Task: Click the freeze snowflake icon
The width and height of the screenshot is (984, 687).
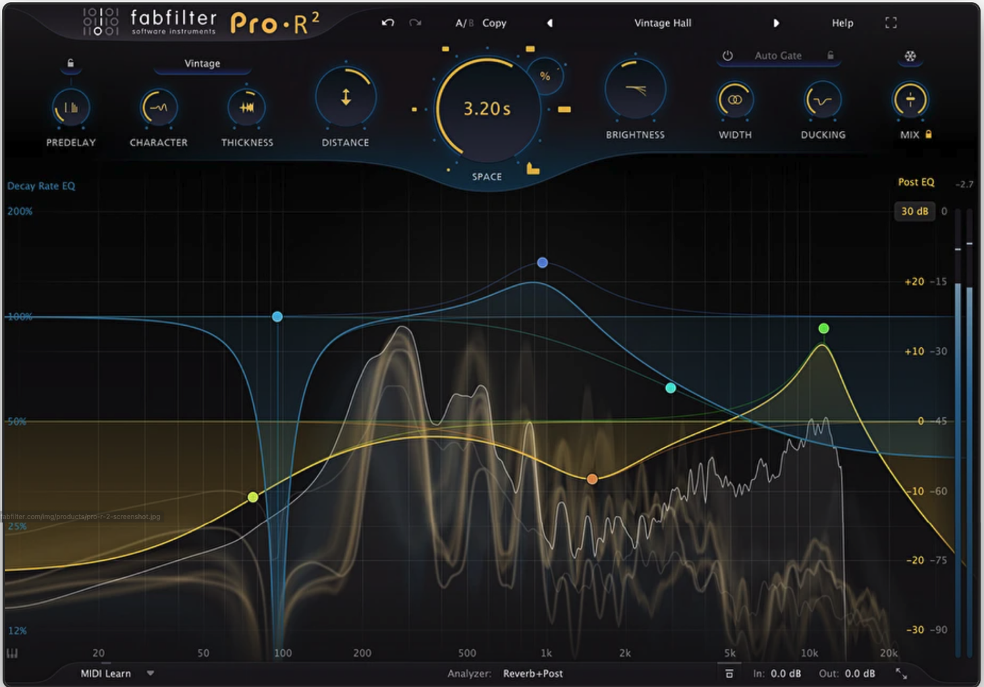Action: click(910, 57)
